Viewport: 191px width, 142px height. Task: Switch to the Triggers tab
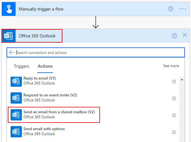(x=22, y=66)
